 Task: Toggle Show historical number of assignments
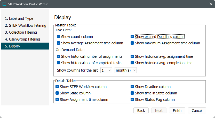(59, 56)
